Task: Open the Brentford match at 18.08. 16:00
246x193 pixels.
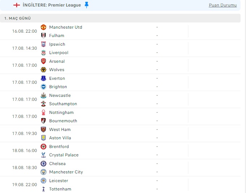Action: [120, 151]
